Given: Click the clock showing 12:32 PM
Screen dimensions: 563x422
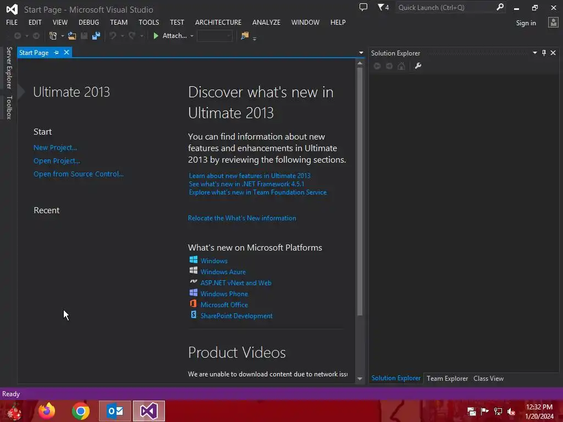Looking at the screenshot, I should pos(539,407).
